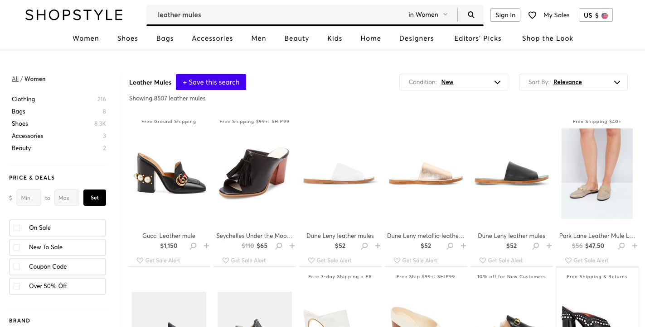Open Editors' Picks menu

[478, 38]
